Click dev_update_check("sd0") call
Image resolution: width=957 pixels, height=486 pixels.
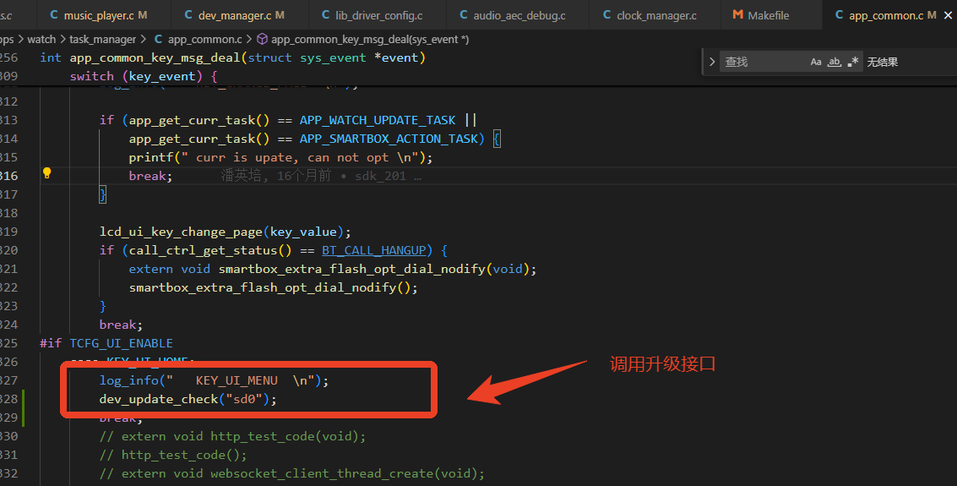click(x=188, y=399)
